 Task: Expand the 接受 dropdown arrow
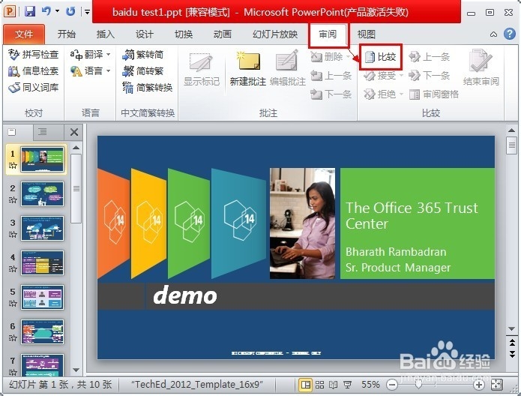click(x=401, y=76)
